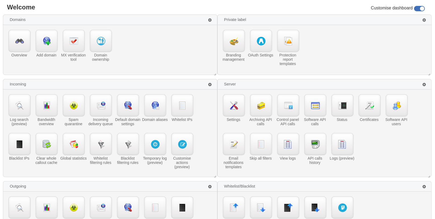Open Whitelist/Blacklist panel gear settings

(x=424, y=187)
